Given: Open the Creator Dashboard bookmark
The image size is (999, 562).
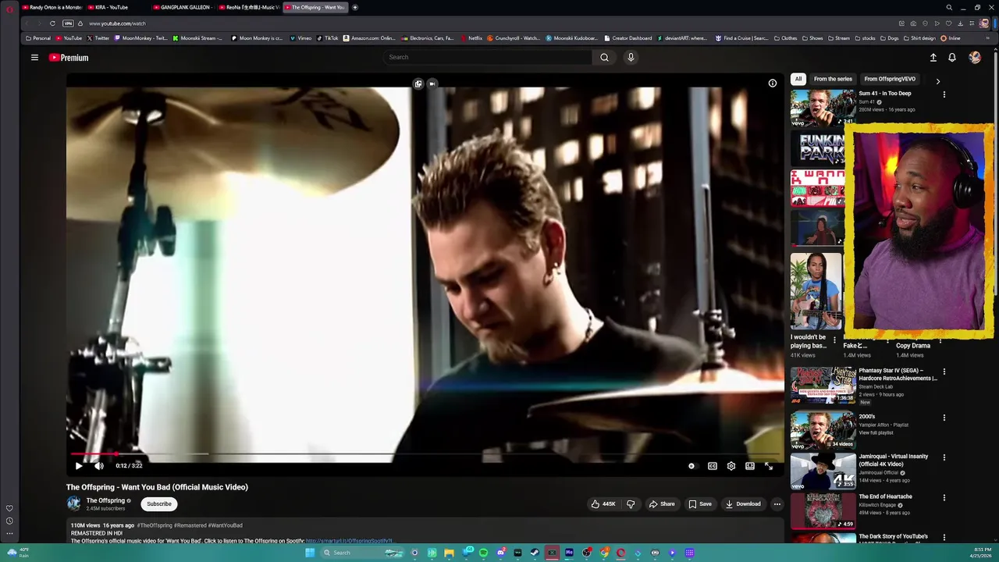Looking at the screenshot, I should click(x=627, y=38).
